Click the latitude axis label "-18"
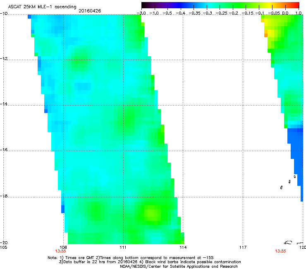The height and width of the screenshot is (269, 306). coord(4,196)
